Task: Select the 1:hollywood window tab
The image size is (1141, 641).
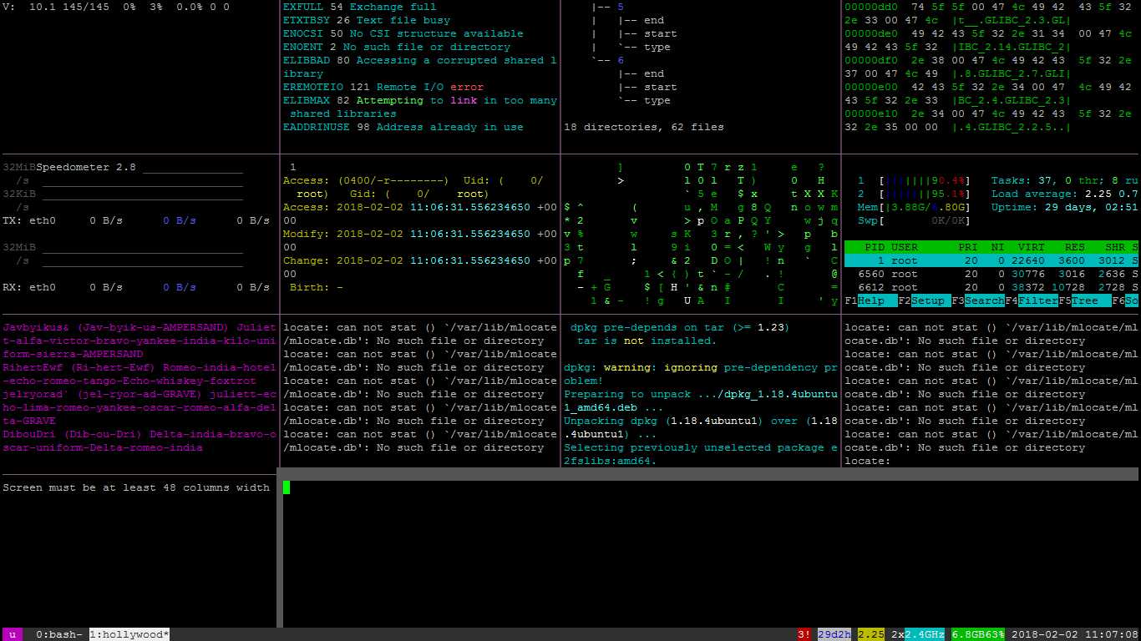Action: click(129, 634)
